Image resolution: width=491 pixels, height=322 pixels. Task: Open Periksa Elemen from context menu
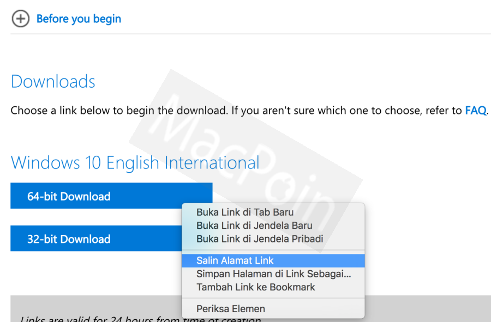[x=231, y=308]
